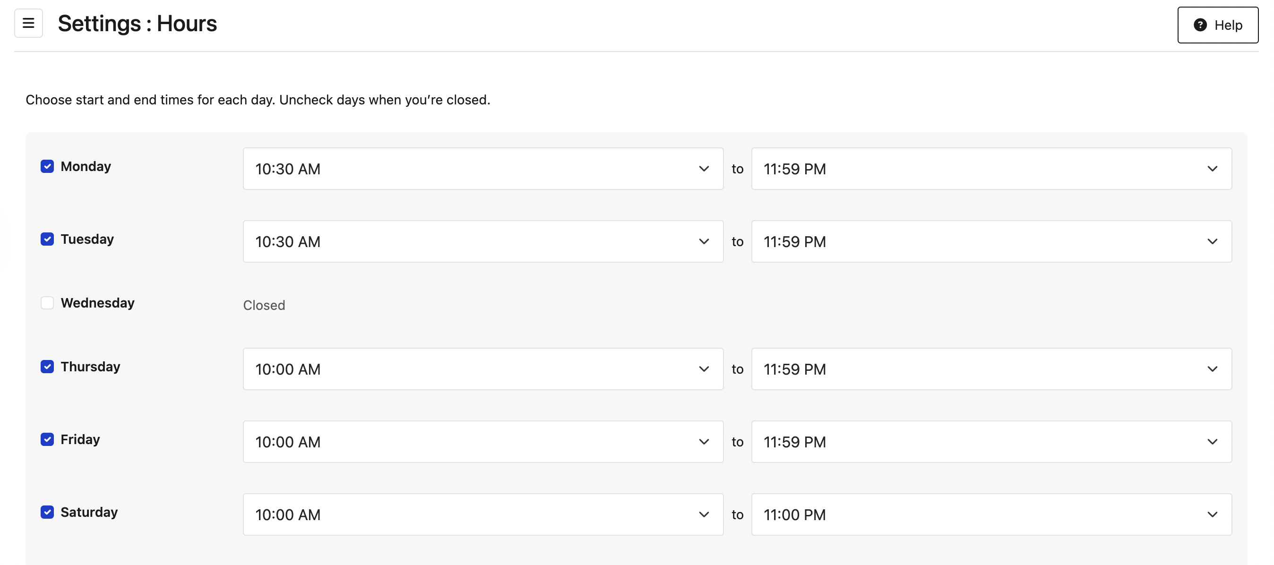Select Friday start time dropdown

pos(482,442)
